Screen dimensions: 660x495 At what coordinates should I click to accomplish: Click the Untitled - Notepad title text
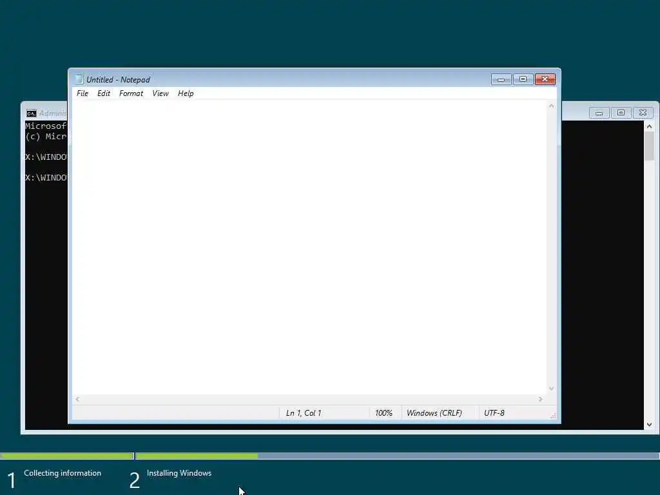tap(118, 79)
